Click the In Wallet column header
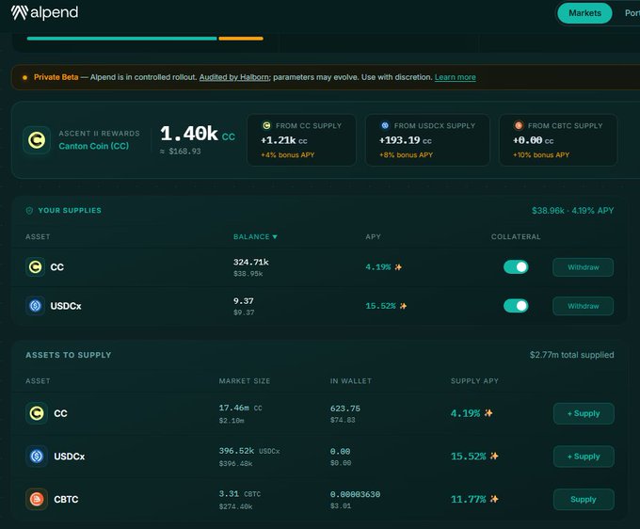640x529 pixels. coord(351,381)
